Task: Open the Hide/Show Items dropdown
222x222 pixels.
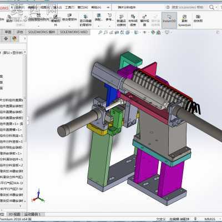Action: click(145, 33)
